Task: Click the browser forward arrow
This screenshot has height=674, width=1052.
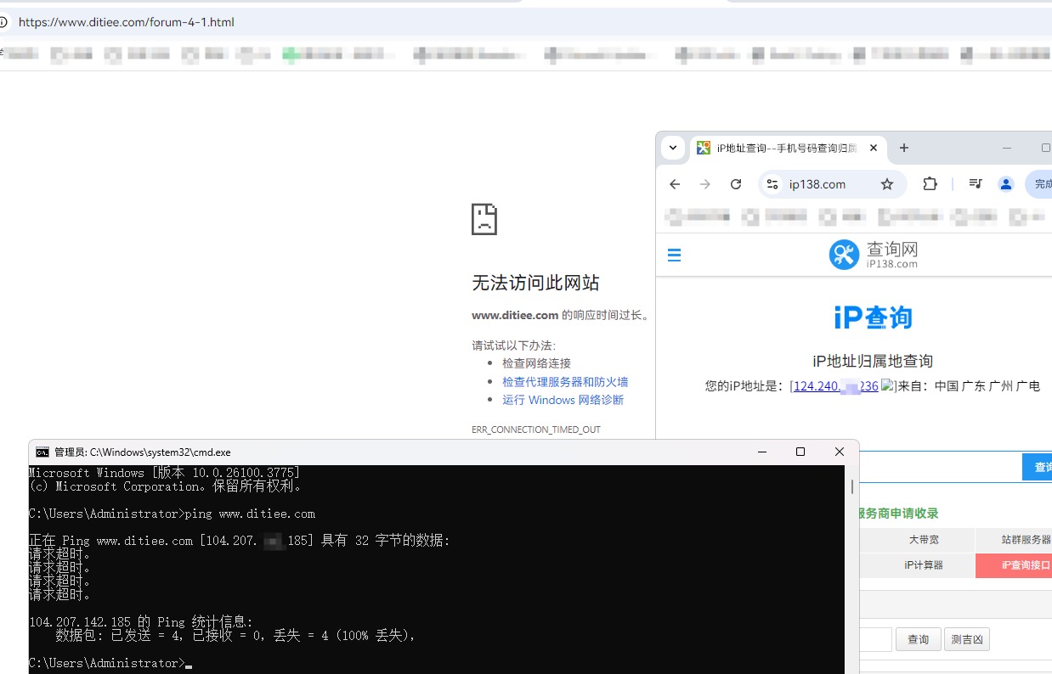Action: [704, 183]
